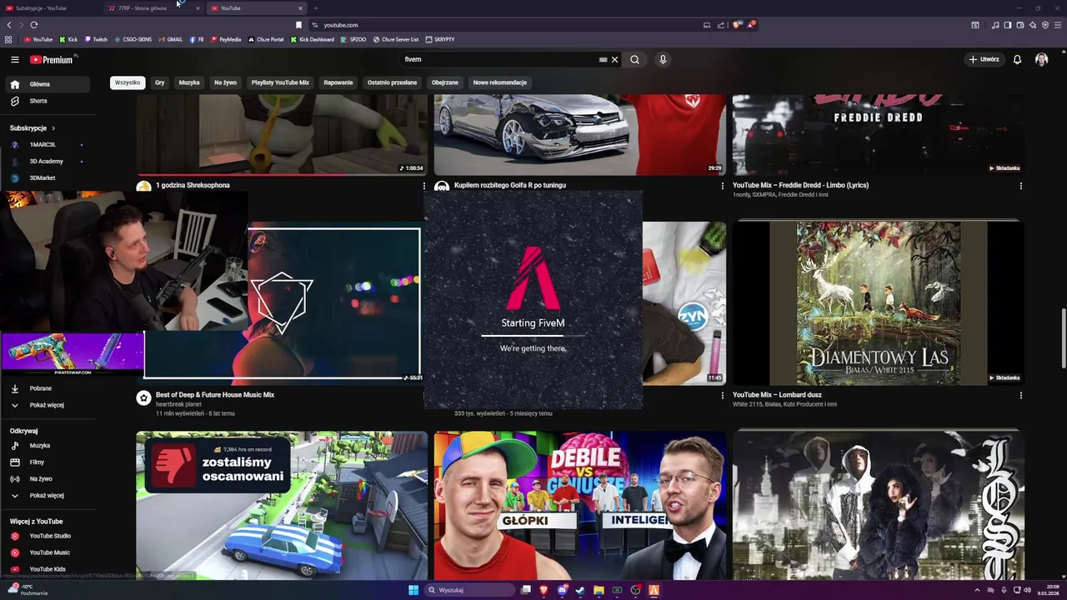The image size is (1067, 600).
Task: Open the account avatar menu
Action: pyautogui.click(x=1041, y=59)
